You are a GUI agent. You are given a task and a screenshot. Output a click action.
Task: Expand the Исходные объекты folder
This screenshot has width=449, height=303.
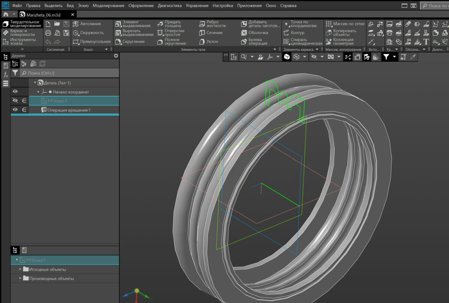[x=20, y=269]
